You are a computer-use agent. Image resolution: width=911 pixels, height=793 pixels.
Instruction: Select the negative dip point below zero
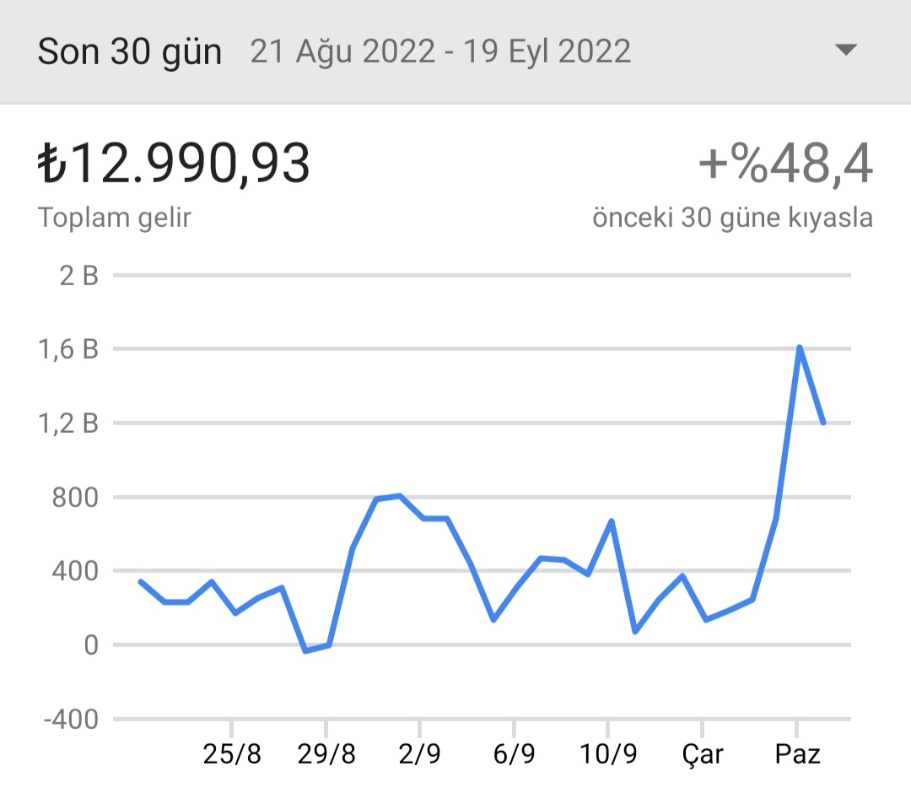coord(305,651)
